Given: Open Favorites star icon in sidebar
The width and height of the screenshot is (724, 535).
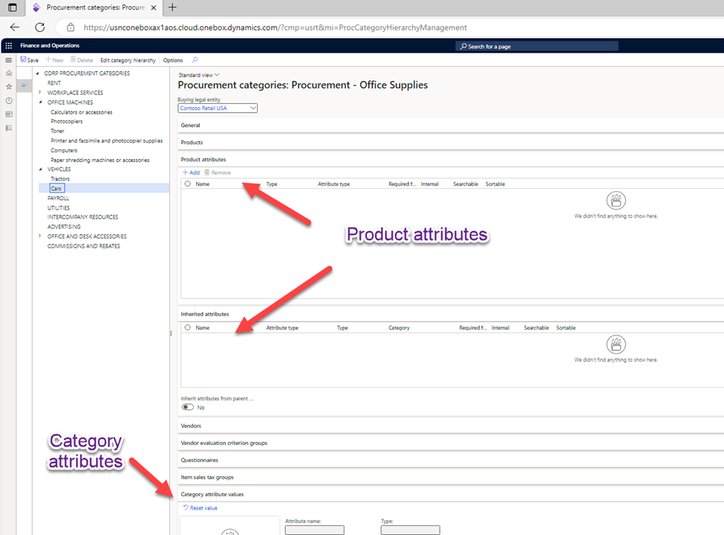Looking at the screenshot, I should pyautogui.click(x=9, y=86).
